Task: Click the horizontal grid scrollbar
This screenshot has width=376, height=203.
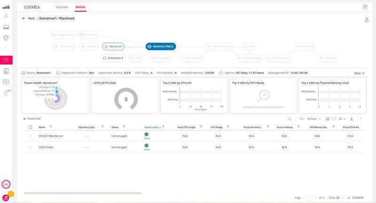Action: coord(83,193)
